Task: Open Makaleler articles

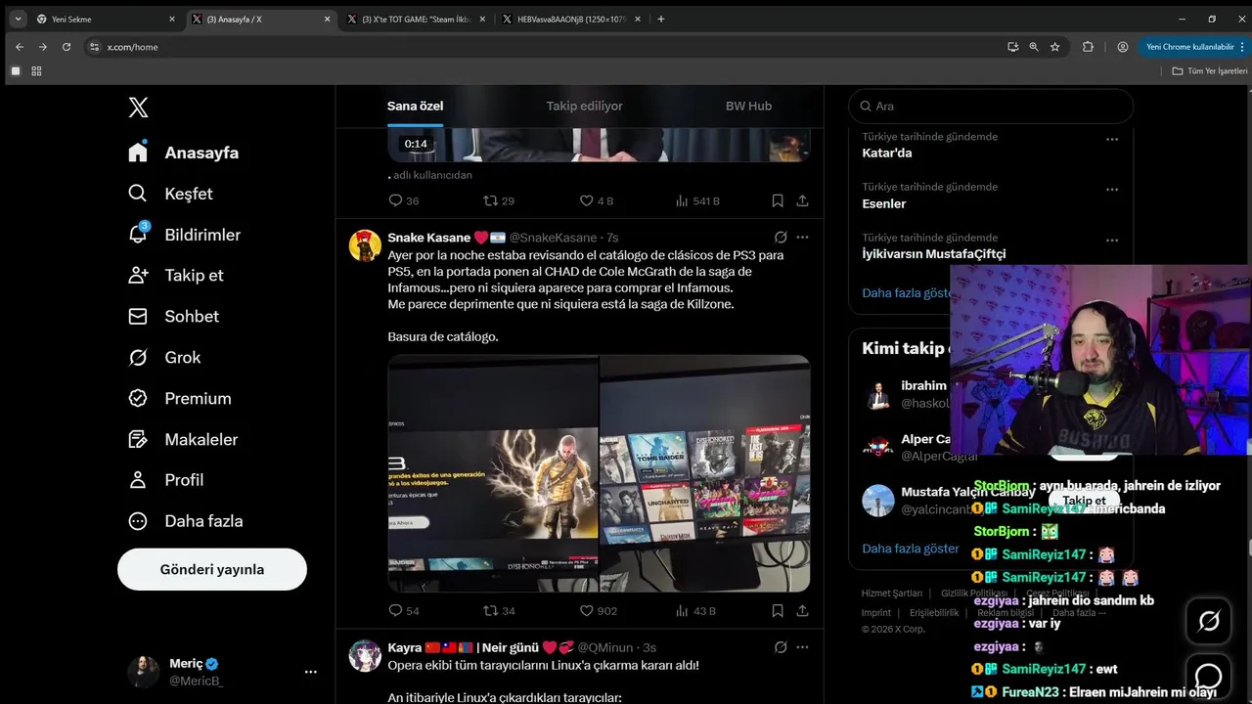Action: [x=183, y=440]
